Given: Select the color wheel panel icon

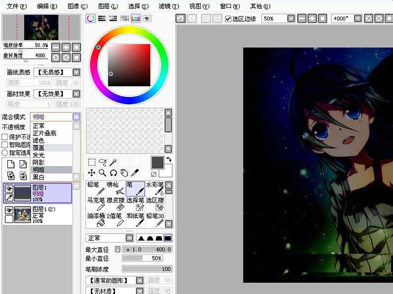Looking at the screenshot, I should click(x=90, y=18).
